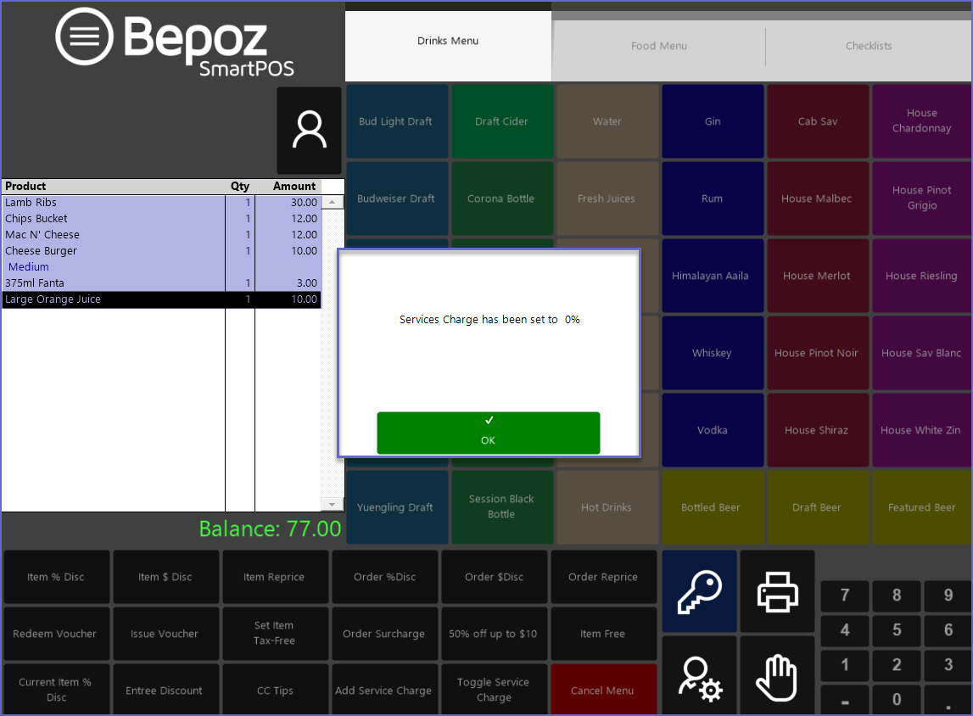Click the printer receipt icon
Viewport: 973px width, 716px height.
(777, 591)
